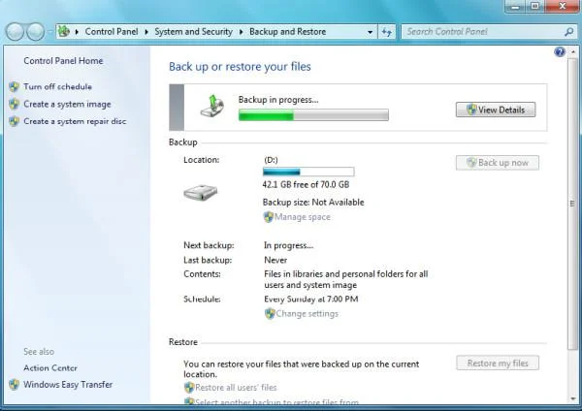Expand arrow after Control Panel breadcrumb

[x=146, y=32]
